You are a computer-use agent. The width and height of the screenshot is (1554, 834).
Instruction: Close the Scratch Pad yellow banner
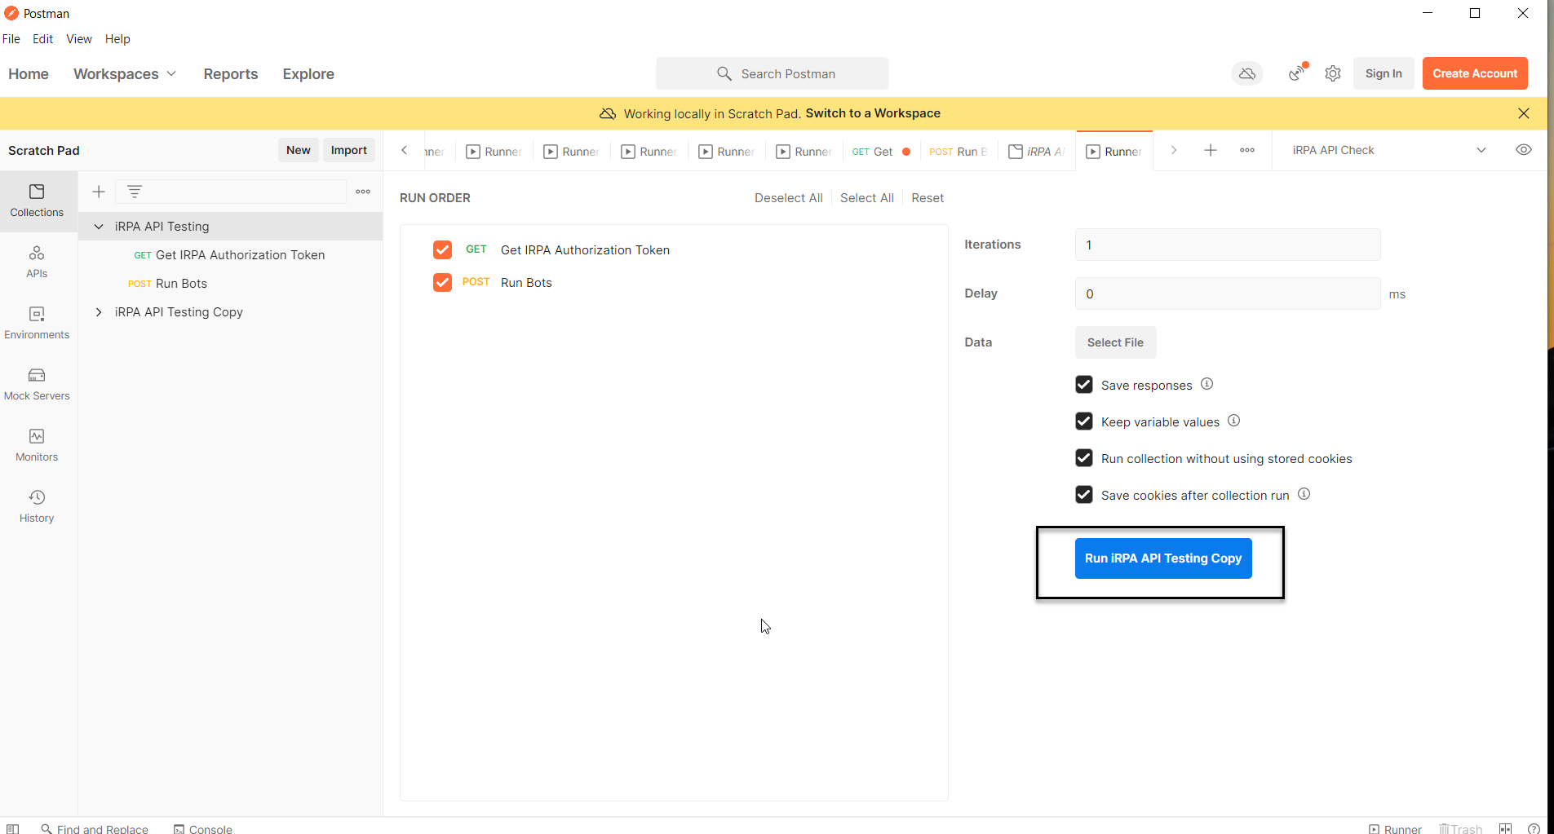click(x=1524, y=113)
